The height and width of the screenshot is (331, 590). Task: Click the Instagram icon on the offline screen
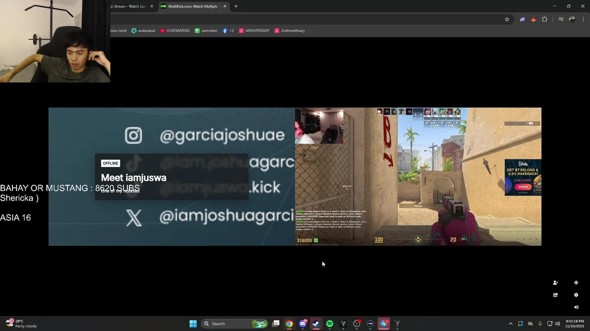pos(134,135)
